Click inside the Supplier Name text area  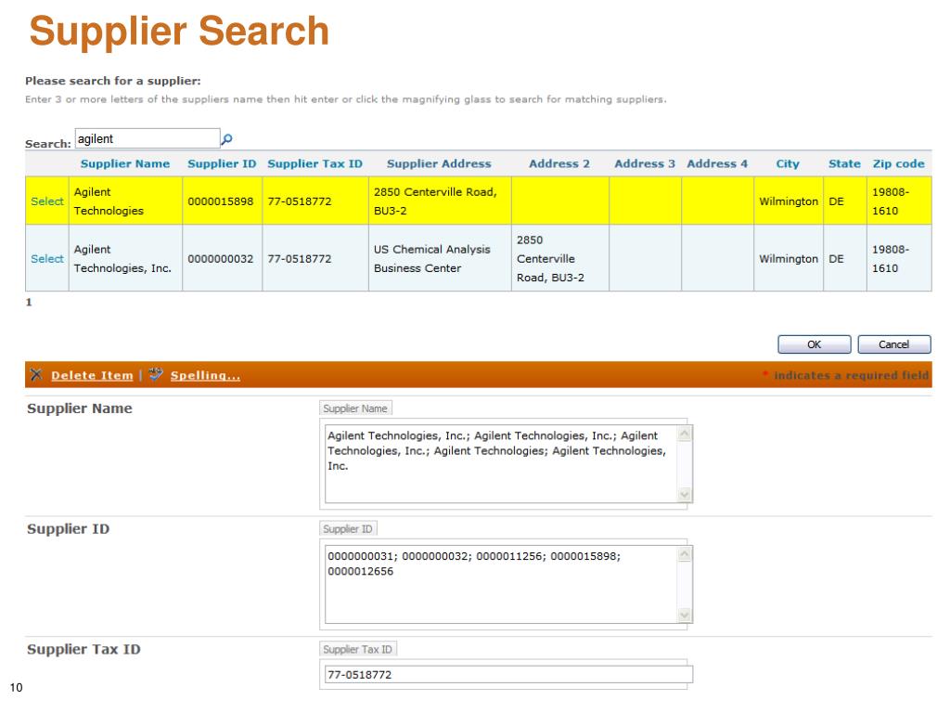tap(501, 464)
